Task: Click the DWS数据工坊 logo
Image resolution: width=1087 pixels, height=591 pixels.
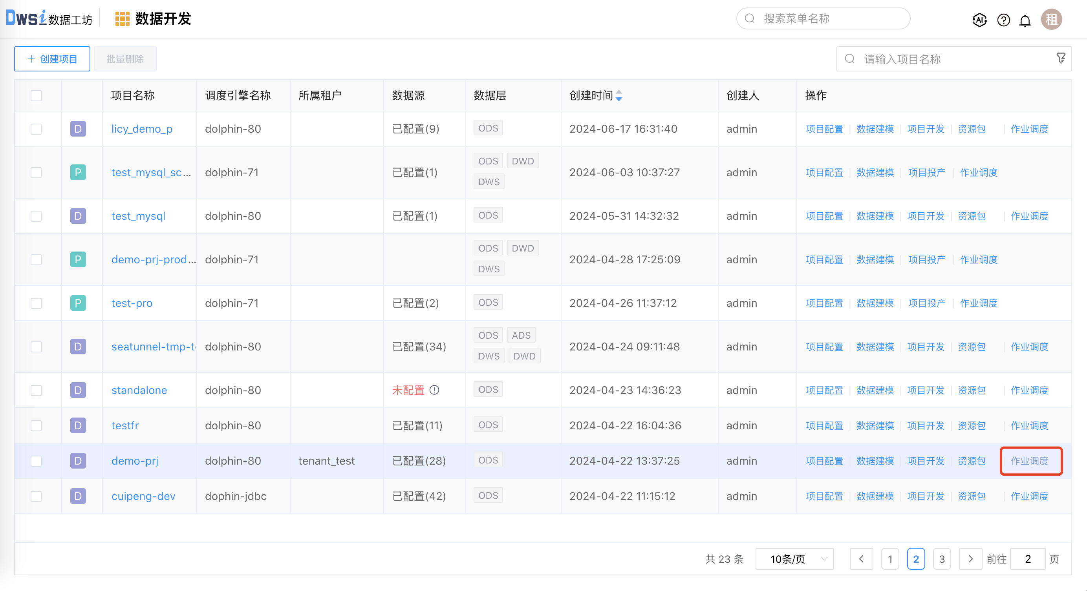Action: point(49,18)
